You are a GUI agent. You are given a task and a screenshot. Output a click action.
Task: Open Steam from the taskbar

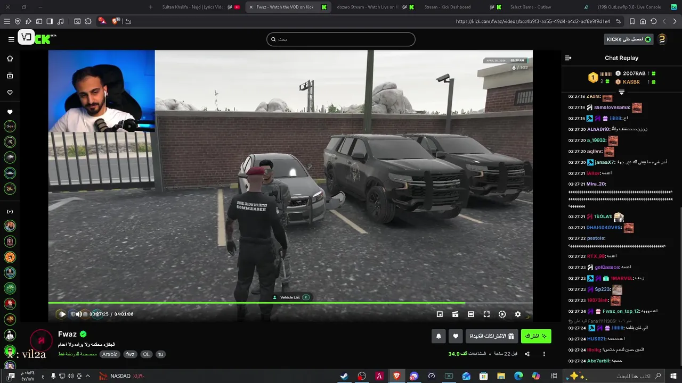[344, 376]
